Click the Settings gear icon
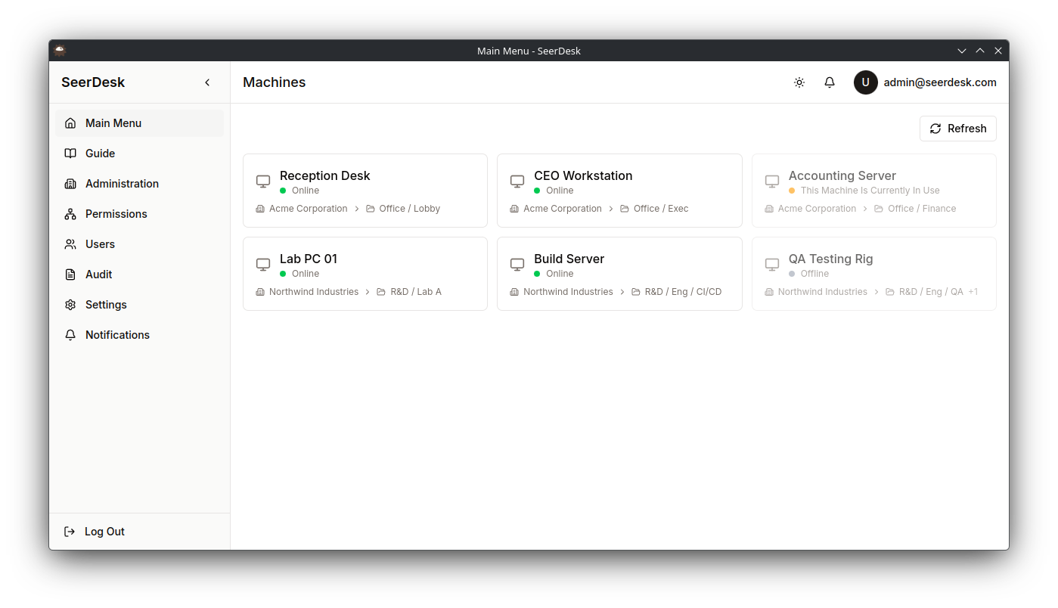The width and height of the screenshot is (1058, 608). tap(70, 304)
